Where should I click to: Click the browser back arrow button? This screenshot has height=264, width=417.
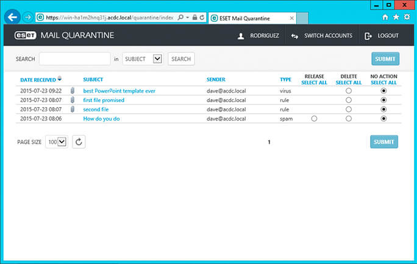[12, 17]
